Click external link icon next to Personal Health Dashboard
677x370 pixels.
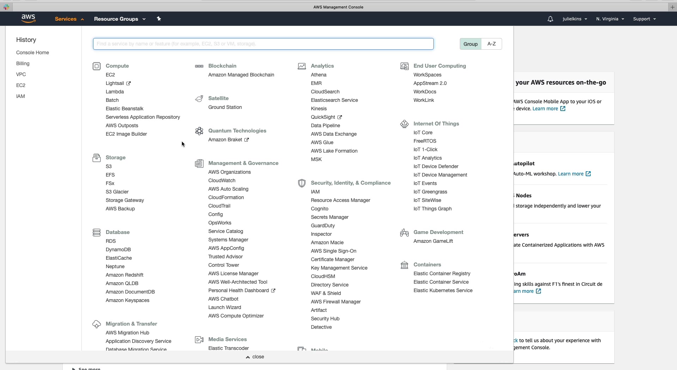[273, 291]
